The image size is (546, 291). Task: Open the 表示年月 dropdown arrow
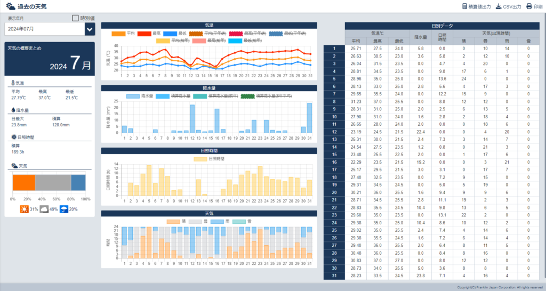pyautogui.click(x=89, y=29)
